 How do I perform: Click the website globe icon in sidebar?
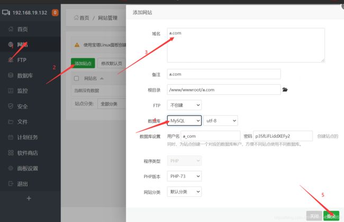coord(11,45)
